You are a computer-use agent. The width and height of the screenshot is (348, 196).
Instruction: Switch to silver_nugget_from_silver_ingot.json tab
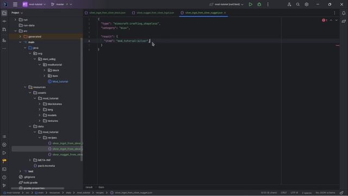[x=153, y=13]
